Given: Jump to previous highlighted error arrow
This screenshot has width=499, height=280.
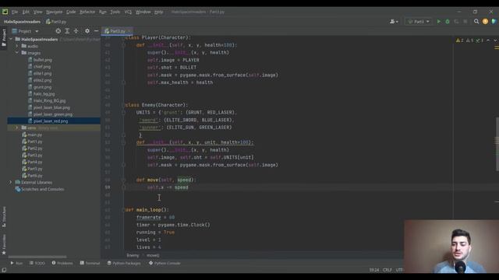Looking at the screenshot, I should [x=488, y=40].
